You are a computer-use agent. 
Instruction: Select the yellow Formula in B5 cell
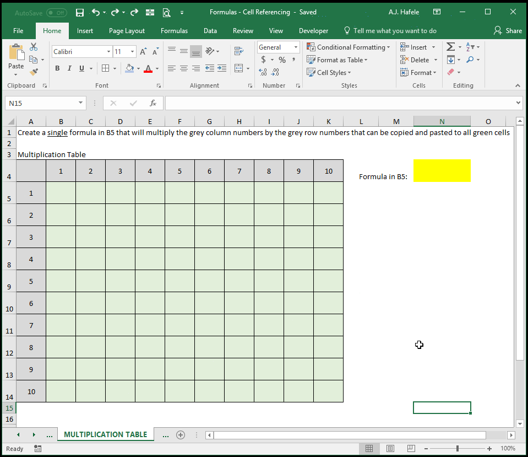[442, 171]
